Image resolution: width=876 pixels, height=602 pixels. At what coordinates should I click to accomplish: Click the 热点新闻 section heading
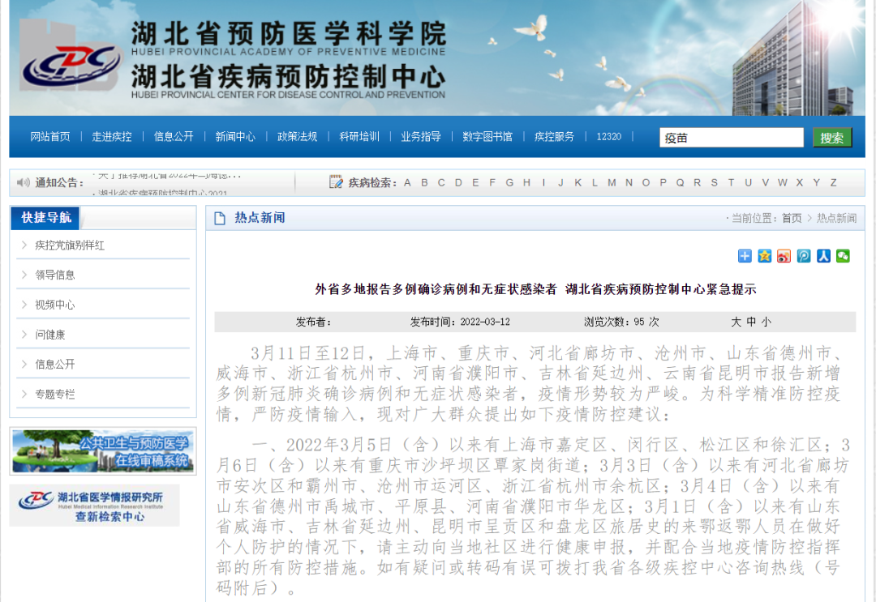click(260, 218)
